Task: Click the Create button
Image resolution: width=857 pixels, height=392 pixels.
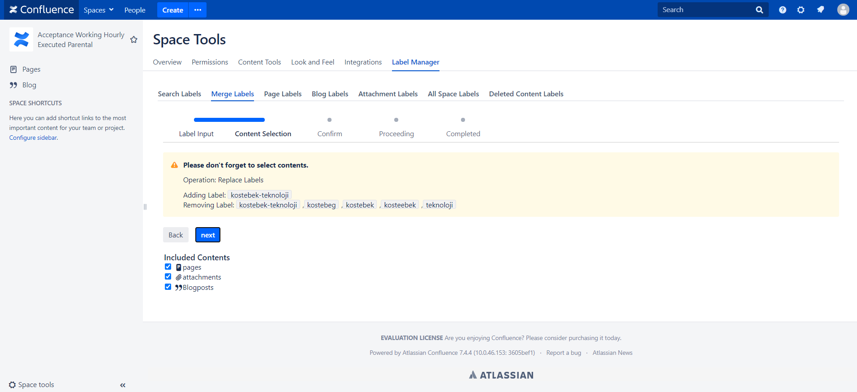Action: coord(172,10)
